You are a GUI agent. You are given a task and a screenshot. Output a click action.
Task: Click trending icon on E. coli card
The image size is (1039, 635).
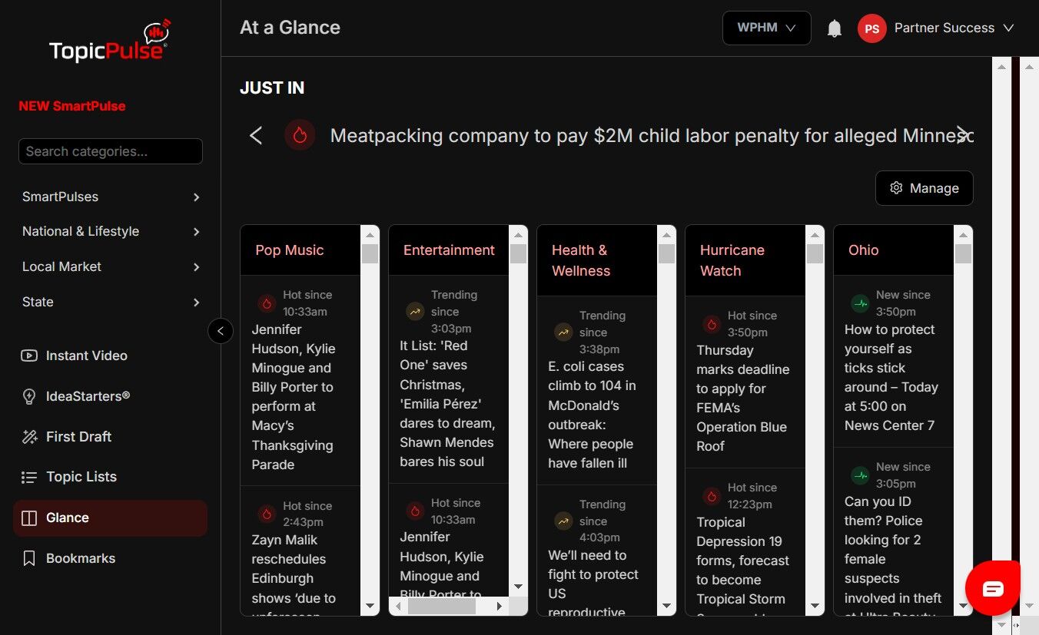pyautogui.click(x=563, y=332)
